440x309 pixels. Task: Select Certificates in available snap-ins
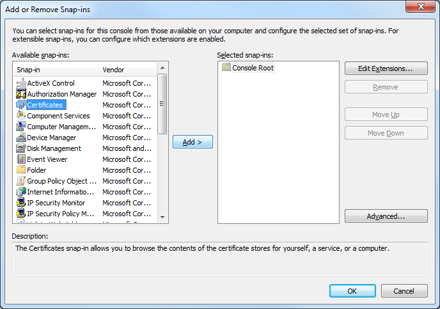[45, 105]
